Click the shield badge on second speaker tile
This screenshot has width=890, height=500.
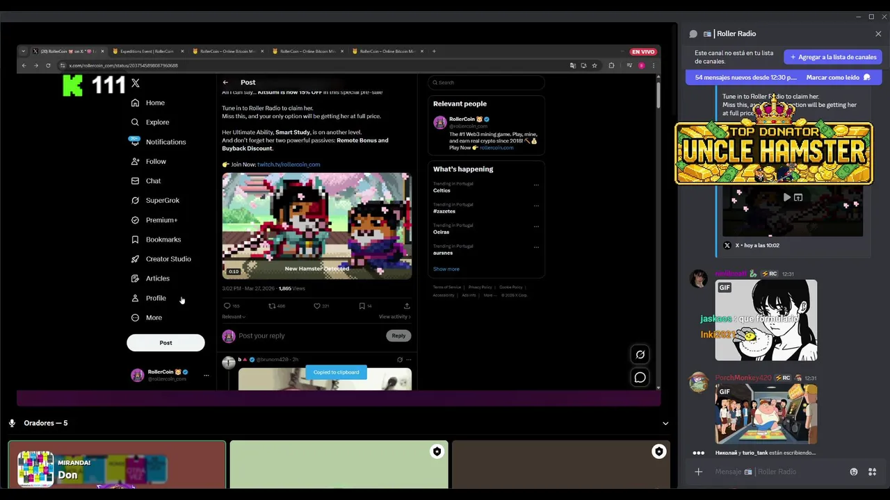click(437, 451)
